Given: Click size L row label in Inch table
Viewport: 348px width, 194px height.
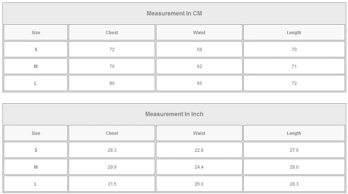Looking at the screenshot, I should point(36,184).
